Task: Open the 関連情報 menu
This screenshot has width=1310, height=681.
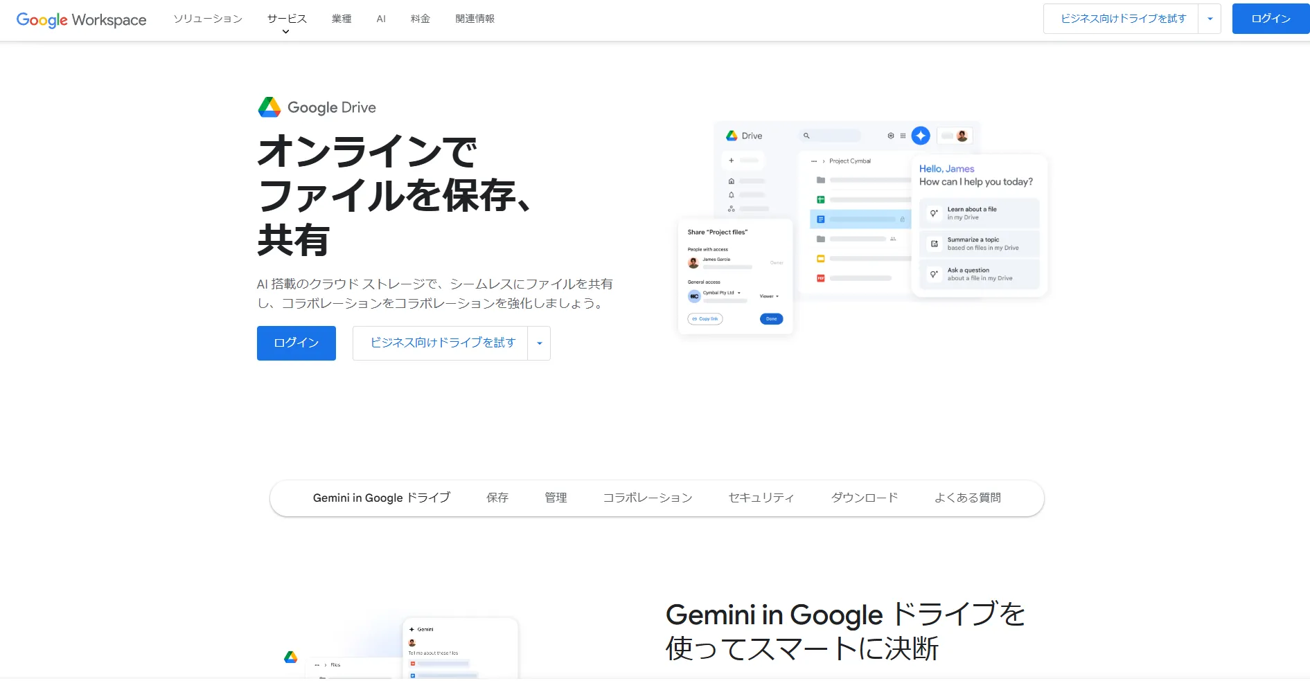Action: tap(475, 19)
